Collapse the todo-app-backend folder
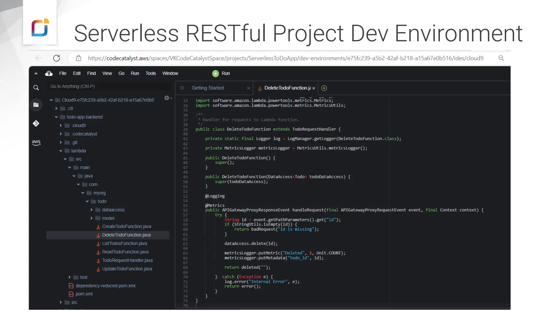The width and height of the screenshot is (559, 314). point(56,117)
